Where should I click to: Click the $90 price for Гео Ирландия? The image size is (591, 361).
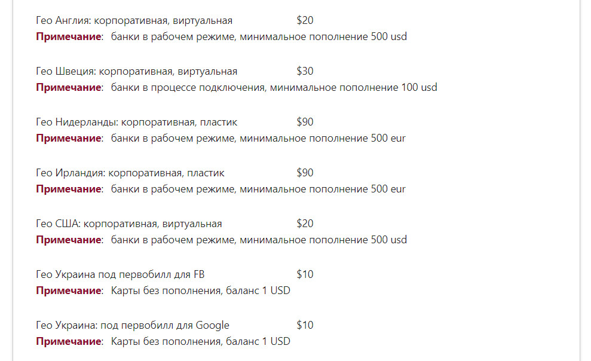coord(305,173)
